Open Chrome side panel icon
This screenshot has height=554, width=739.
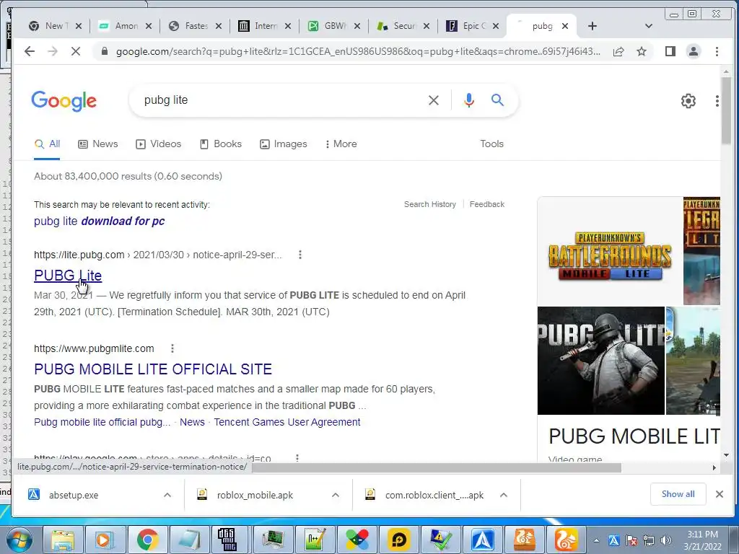point(670,51)
